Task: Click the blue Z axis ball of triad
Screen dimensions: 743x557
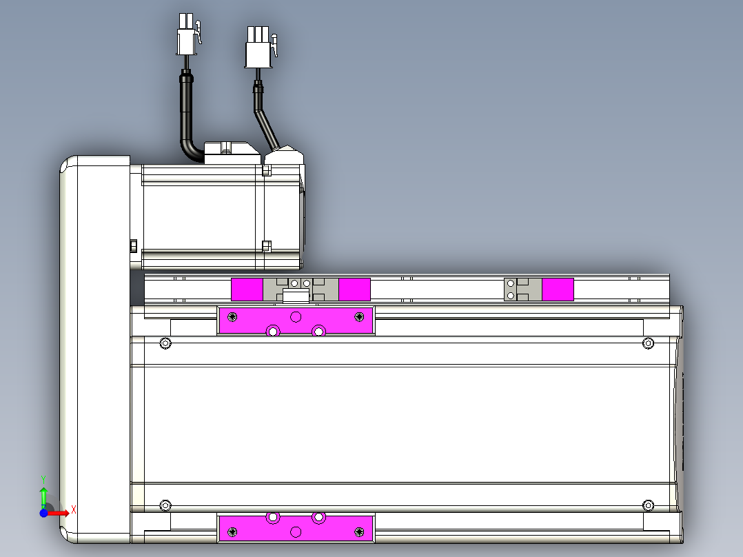Action: [43, 513]
